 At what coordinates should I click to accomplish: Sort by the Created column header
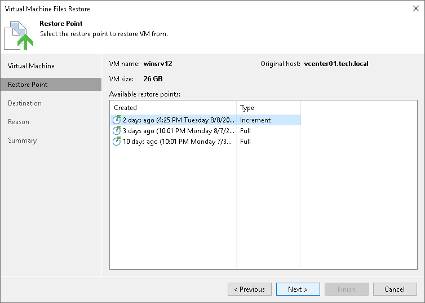[x=173, y=108]
